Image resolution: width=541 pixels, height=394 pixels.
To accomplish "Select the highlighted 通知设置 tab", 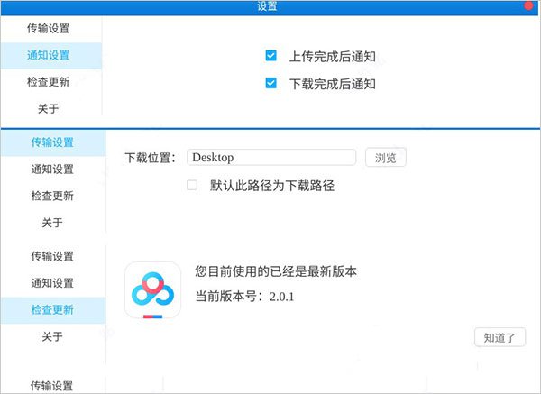I will coord(50,55).
